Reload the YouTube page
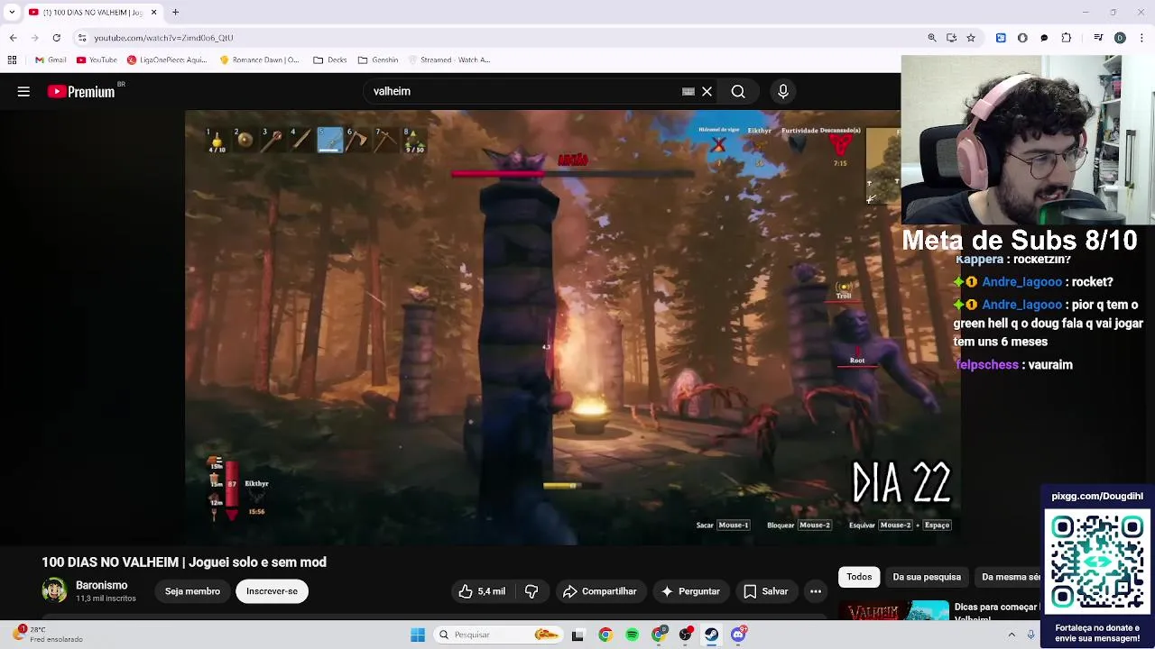 pos(56,38)
